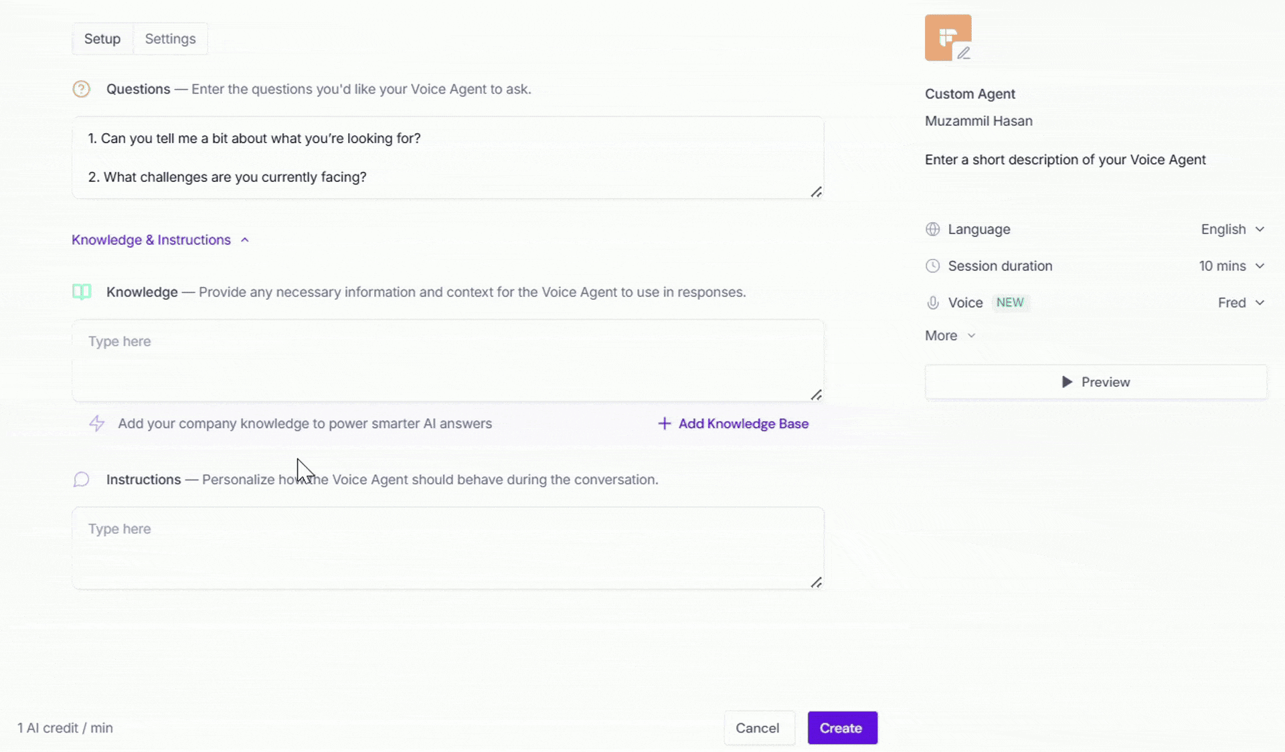This screenshot has width=1285, height=752.
Task: Click the Knowledge box resize handle
Action: (816, 395)
